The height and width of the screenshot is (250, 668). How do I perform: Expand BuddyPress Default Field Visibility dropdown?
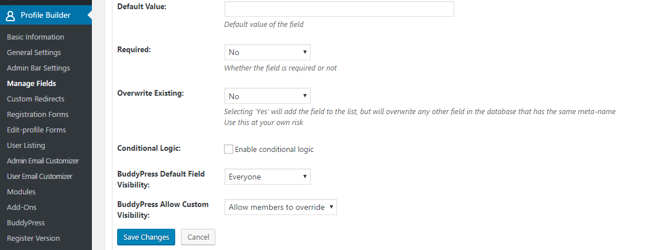pyautogui.click(x=268, y=177)
